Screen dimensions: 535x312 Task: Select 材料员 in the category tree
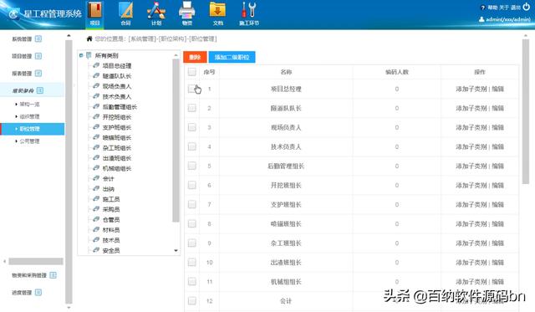coord(111,230)
